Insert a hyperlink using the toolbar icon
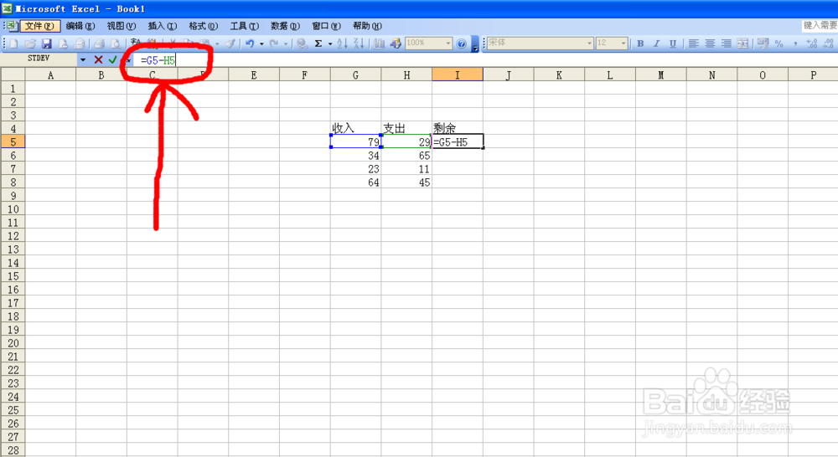Image resolution: width=838 pixels, height=457 pixels. [302, 44]
